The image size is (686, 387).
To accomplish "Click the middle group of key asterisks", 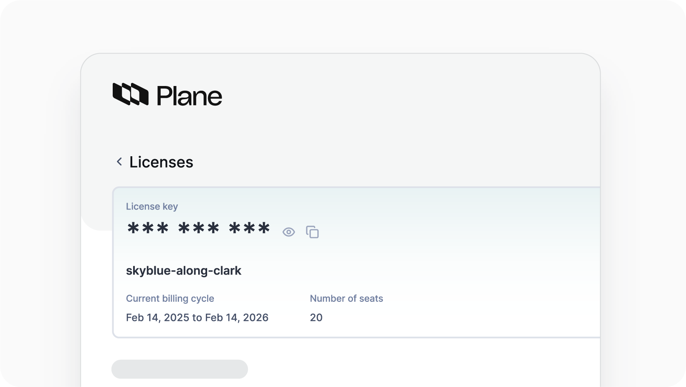I will pos(199,229).
